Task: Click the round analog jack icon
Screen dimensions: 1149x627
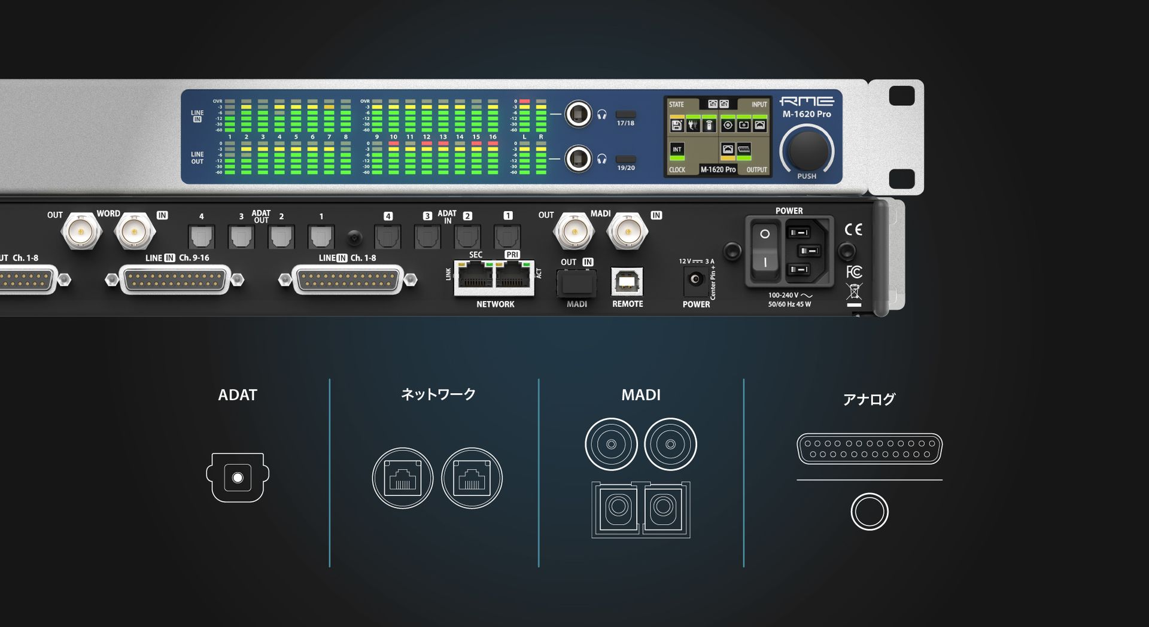Action: click(869, 512)
